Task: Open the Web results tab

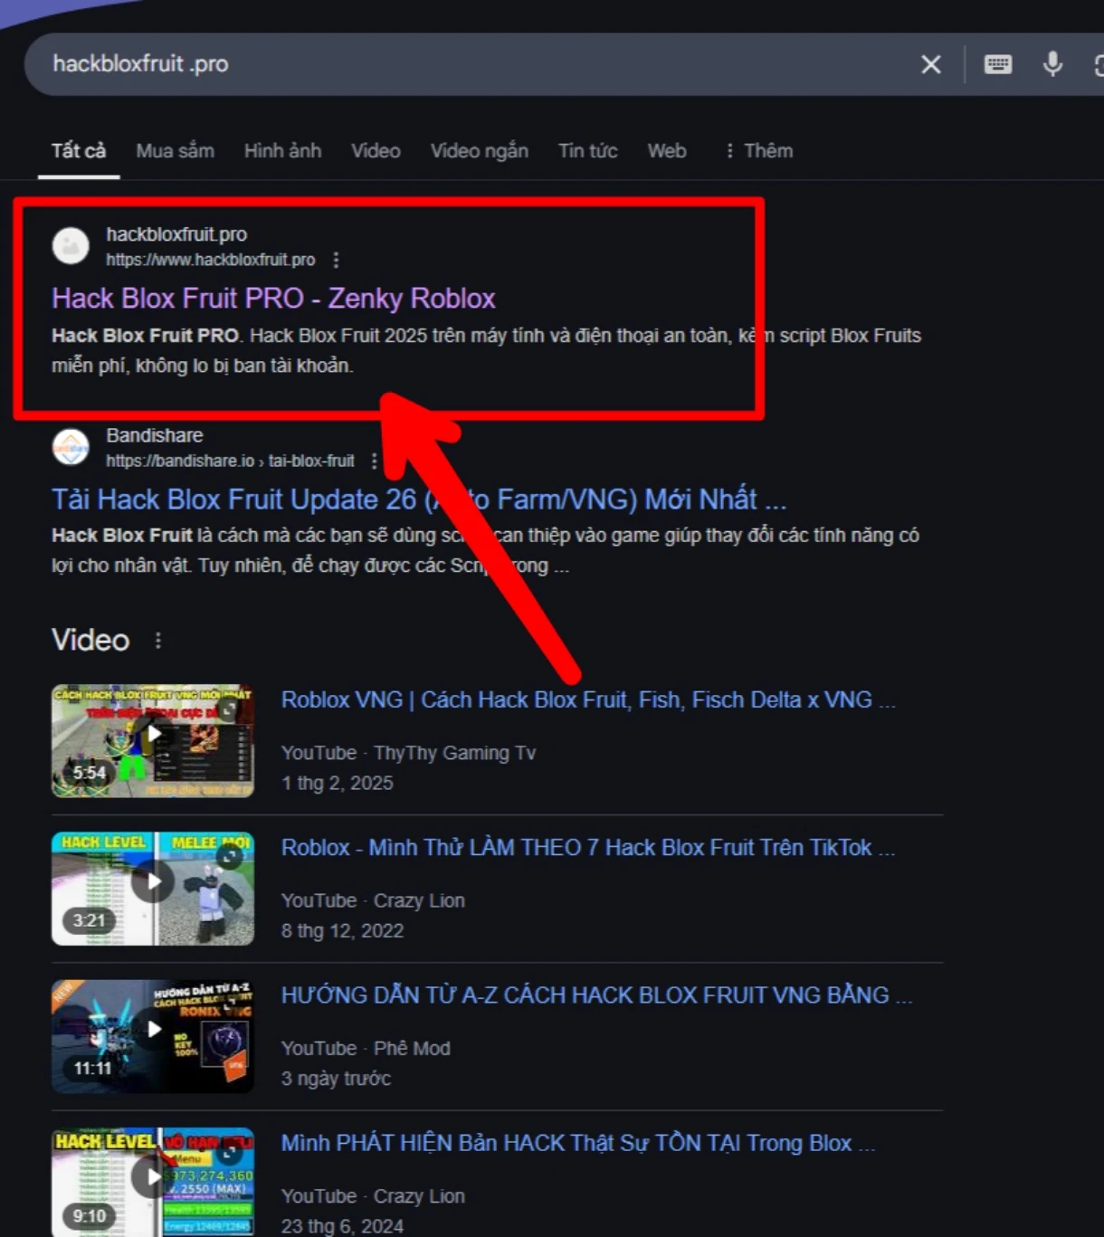Action: 667,150
